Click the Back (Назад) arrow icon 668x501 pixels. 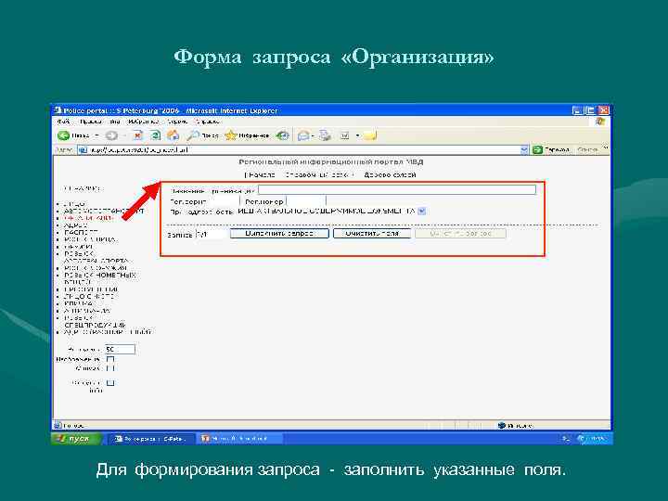coord(63,135)
